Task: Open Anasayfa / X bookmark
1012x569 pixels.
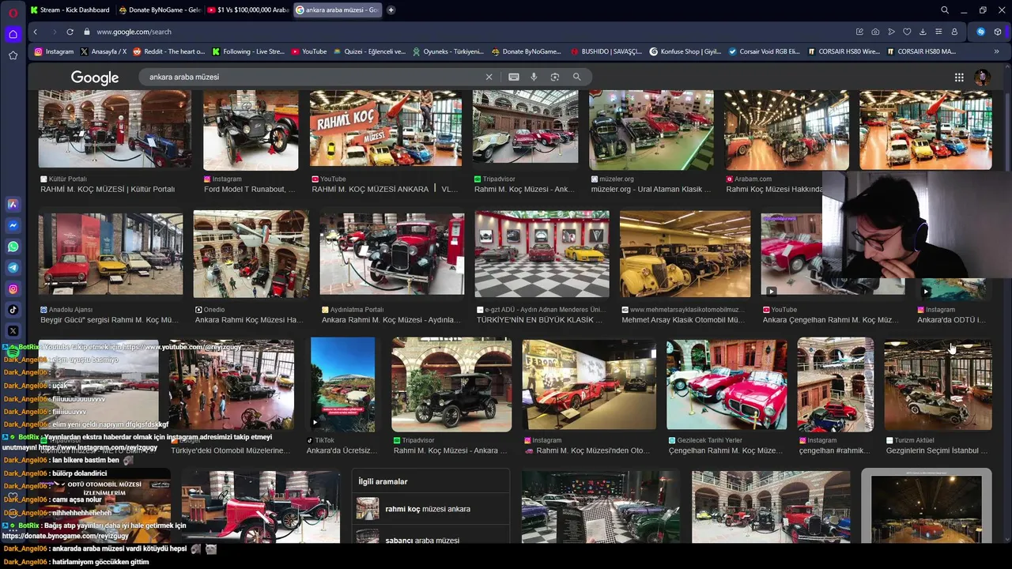Action: tap(103, 51)
